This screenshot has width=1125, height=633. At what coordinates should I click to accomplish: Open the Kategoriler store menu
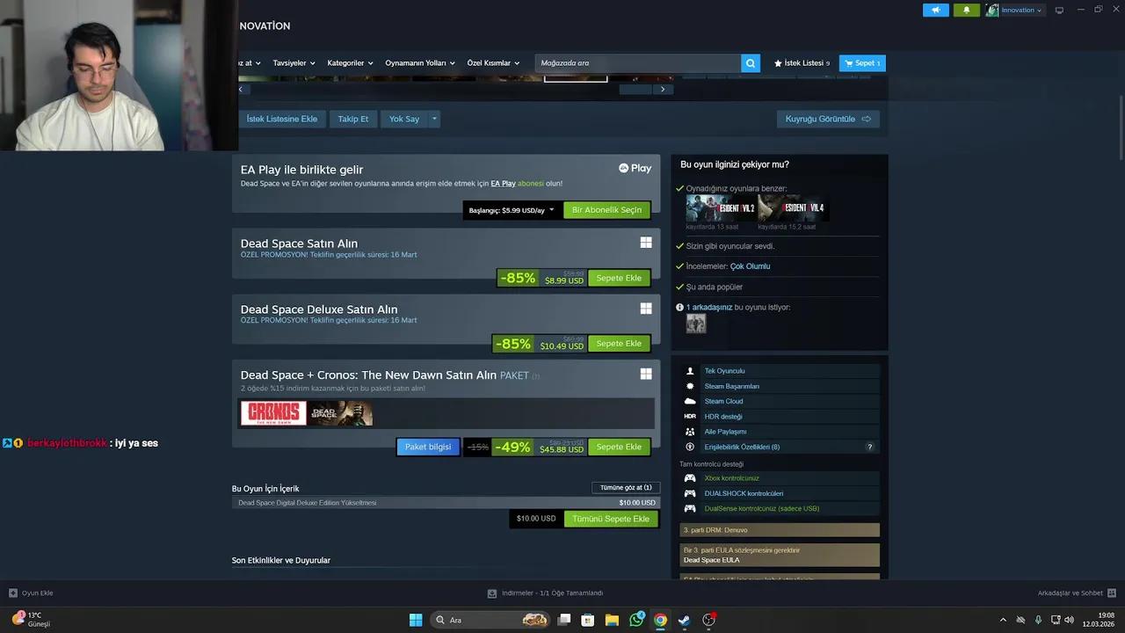[x=350, y=63]
